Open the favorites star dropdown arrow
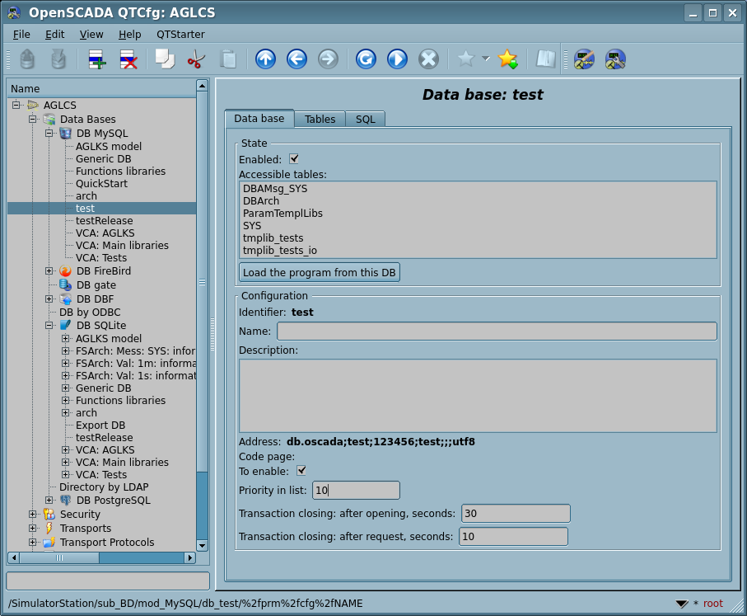The width and height of the screenshot is (747, 616). [x=486, y=59]
